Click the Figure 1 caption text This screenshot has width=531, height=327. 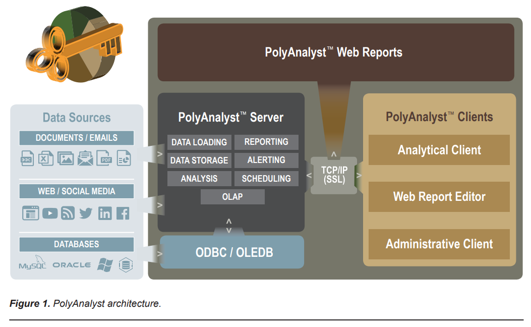[x=85, y=303]
